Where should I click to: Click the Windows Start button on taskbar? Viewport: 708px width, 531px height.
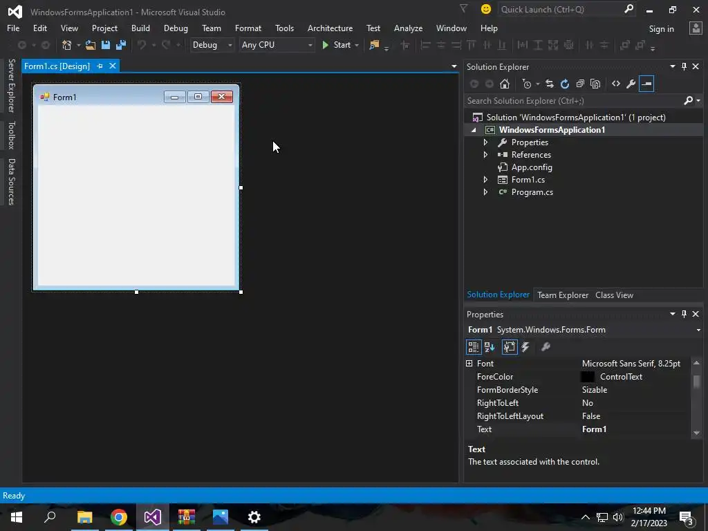pos(17,517)
